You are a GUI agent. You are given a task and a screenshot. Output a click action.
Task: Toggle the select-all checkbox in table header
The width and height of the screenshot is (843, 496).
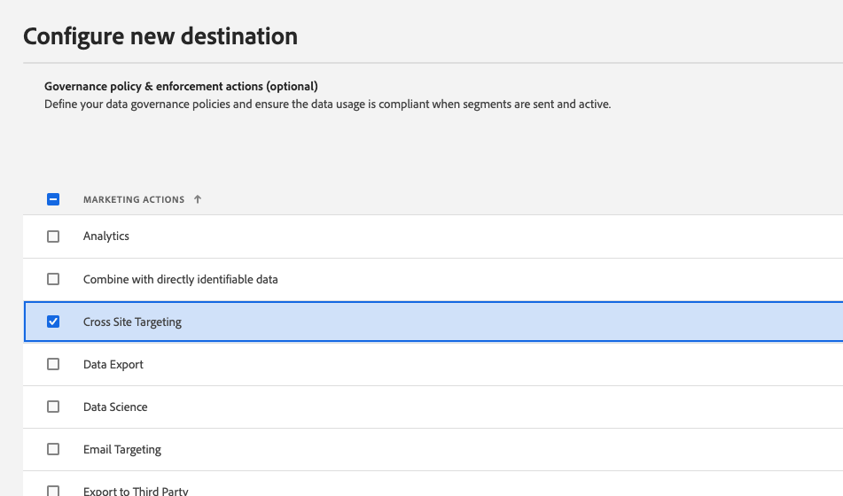[53, 199]
